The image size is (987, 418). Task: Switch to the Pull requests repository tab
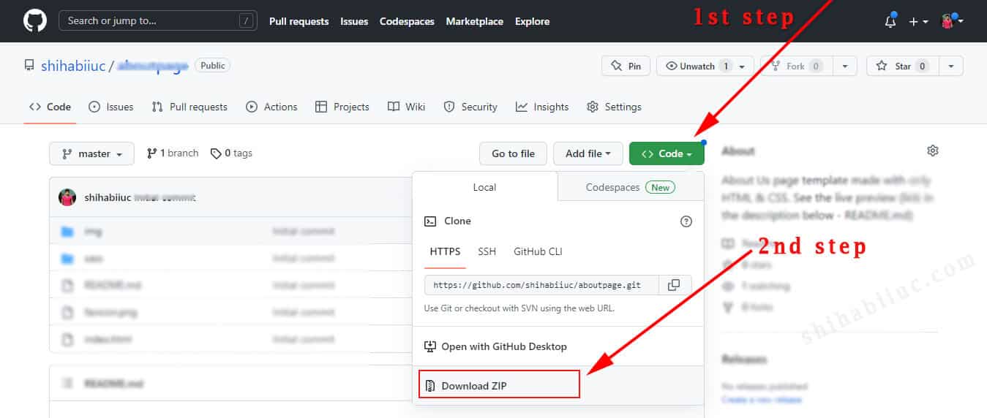click(189, 107)
